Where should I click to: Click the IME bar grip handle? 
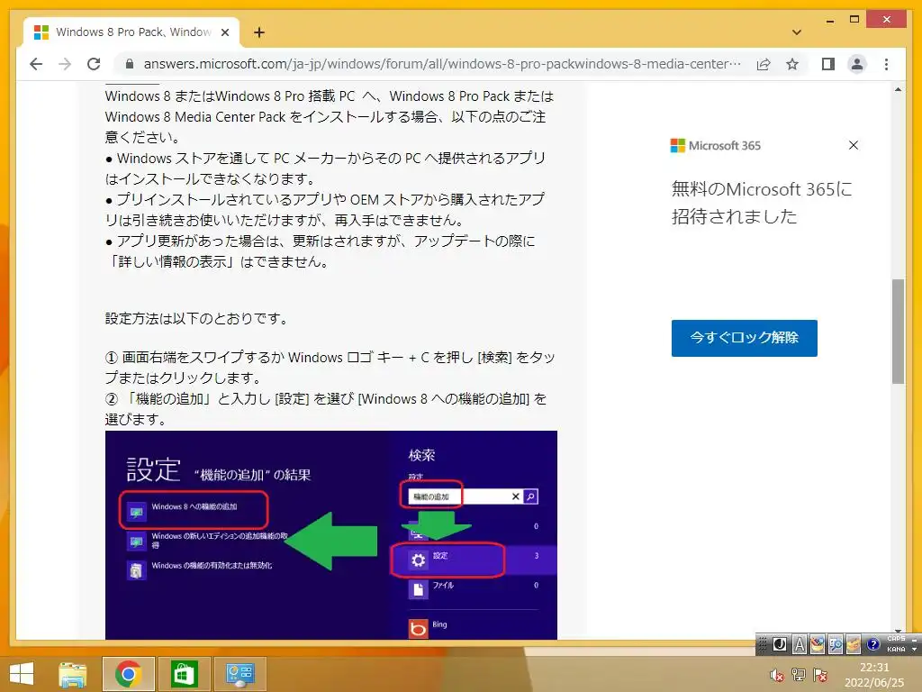tap(763, 645)
